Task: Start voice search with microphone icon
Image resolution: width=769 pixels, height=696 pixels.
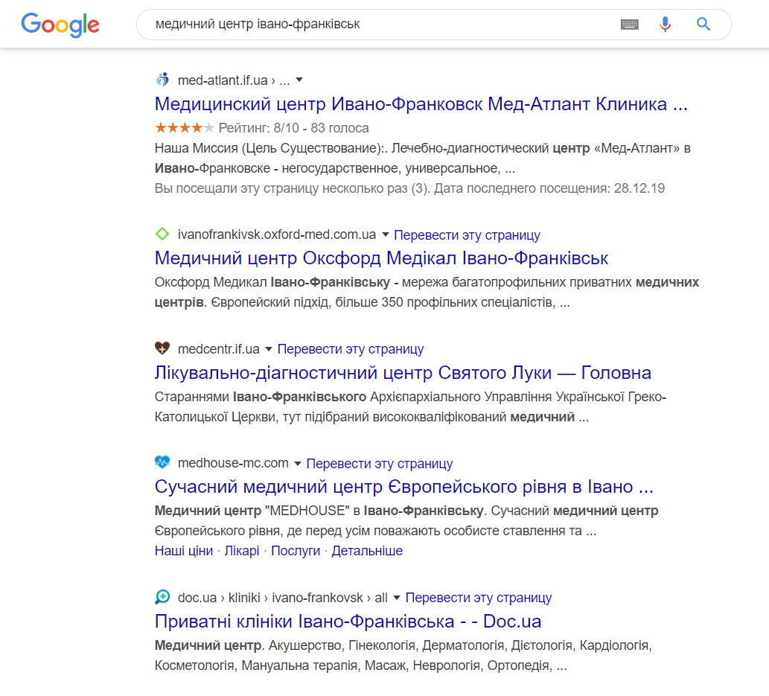Action: point(665,24)
